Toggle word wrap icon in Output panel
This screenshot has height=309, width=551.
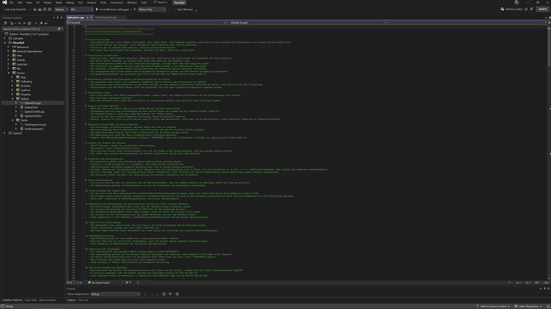pyautogui.click(x=171, y=294)
